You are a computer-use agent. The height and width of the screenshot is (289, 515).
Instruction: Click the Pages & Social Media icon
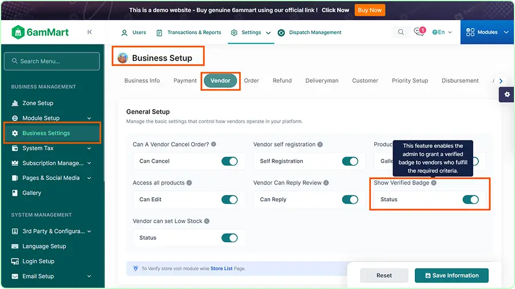pyautogui.click(x=15, y=178)
